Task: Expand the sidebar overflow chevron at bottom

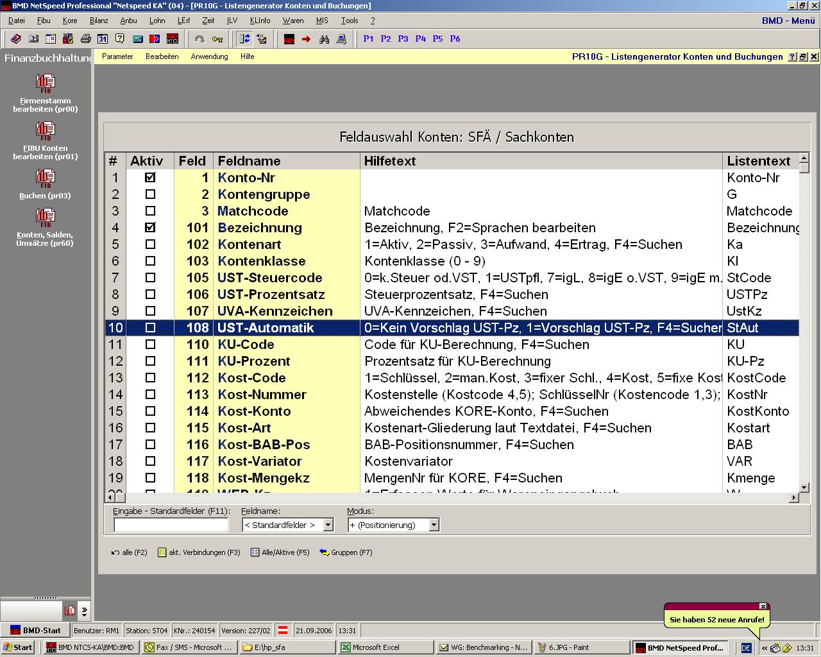Action: click(x=84, y=611)
